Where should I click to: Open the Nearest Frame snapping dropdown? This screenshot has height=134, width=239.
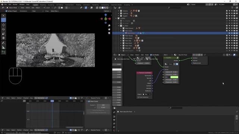click(97, 98)
